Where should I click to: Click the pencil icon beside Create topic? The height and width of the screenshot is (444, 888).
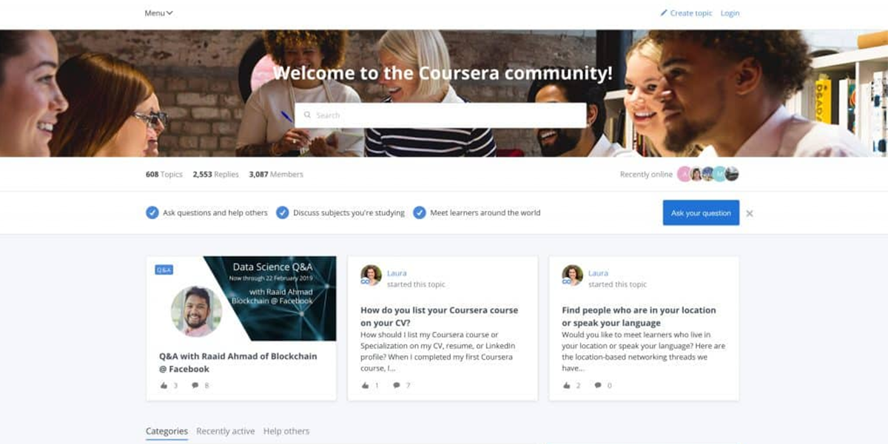tap(664, 13)
